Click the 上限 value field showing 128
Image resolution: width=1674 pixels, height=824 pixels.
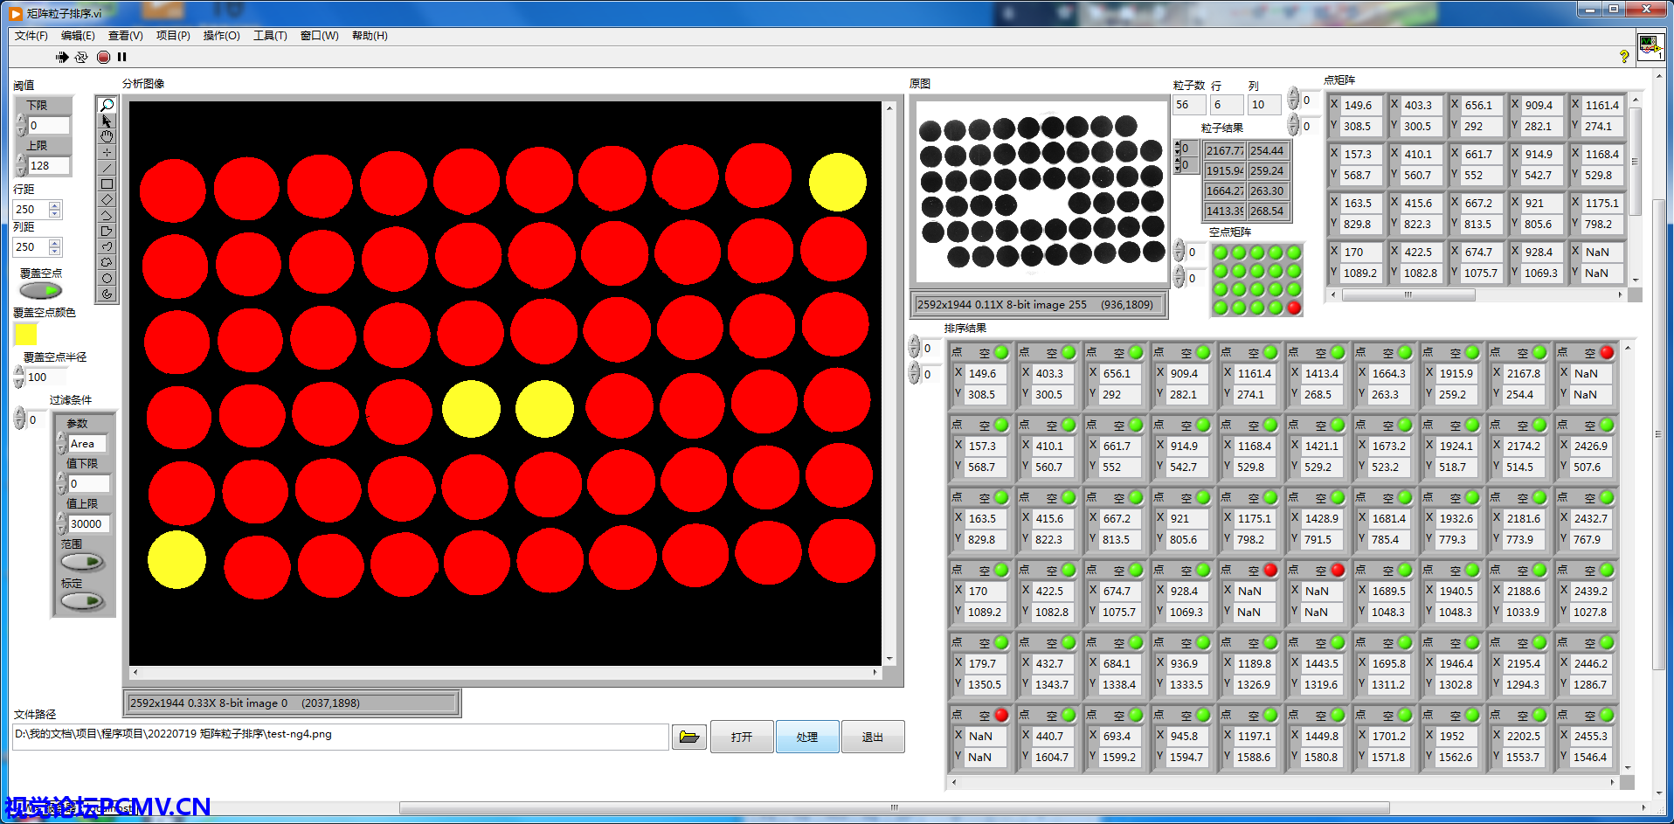49,165
